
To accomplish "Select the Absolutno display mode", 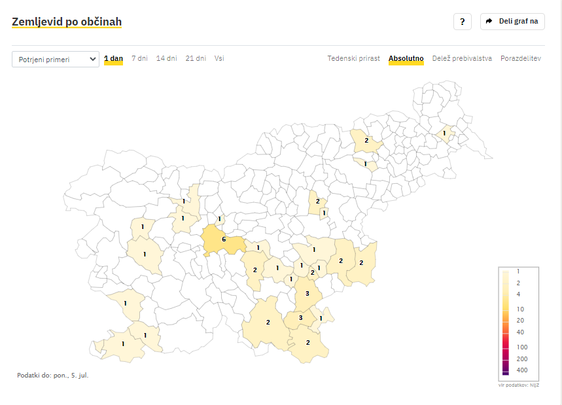I will pos(406,58).
